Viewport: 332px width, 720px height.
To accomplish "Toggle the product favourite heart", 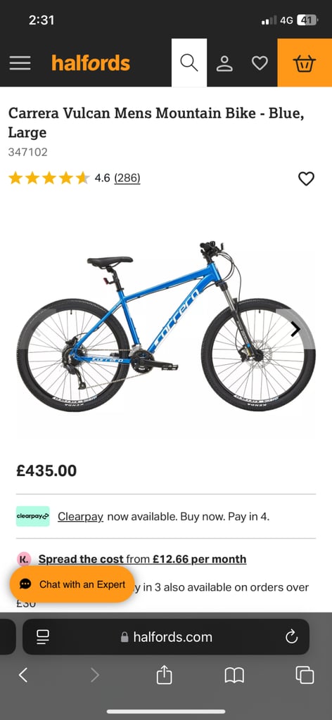I will click(306, 179).
